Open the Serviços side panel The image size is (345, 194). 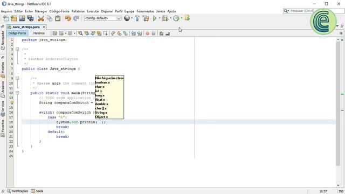coord(3,109)
